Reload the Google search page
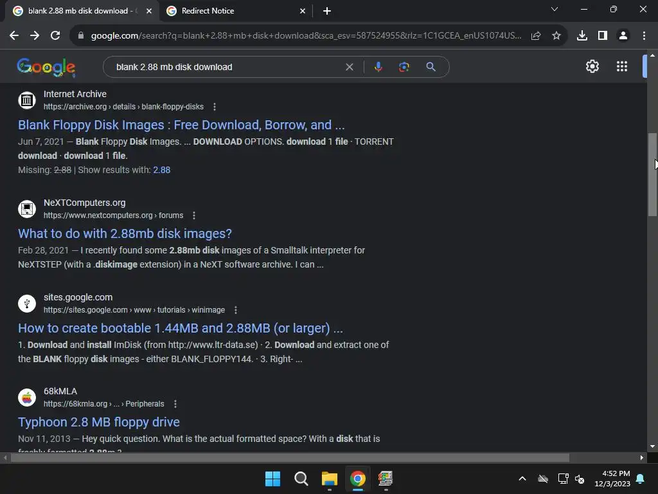Image resolution: width=658 pixels, height=494 pixels. click(x=55, y=36)
